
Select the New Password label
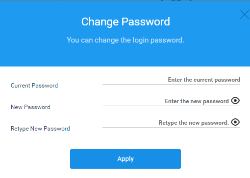click(x=30, y=107)
